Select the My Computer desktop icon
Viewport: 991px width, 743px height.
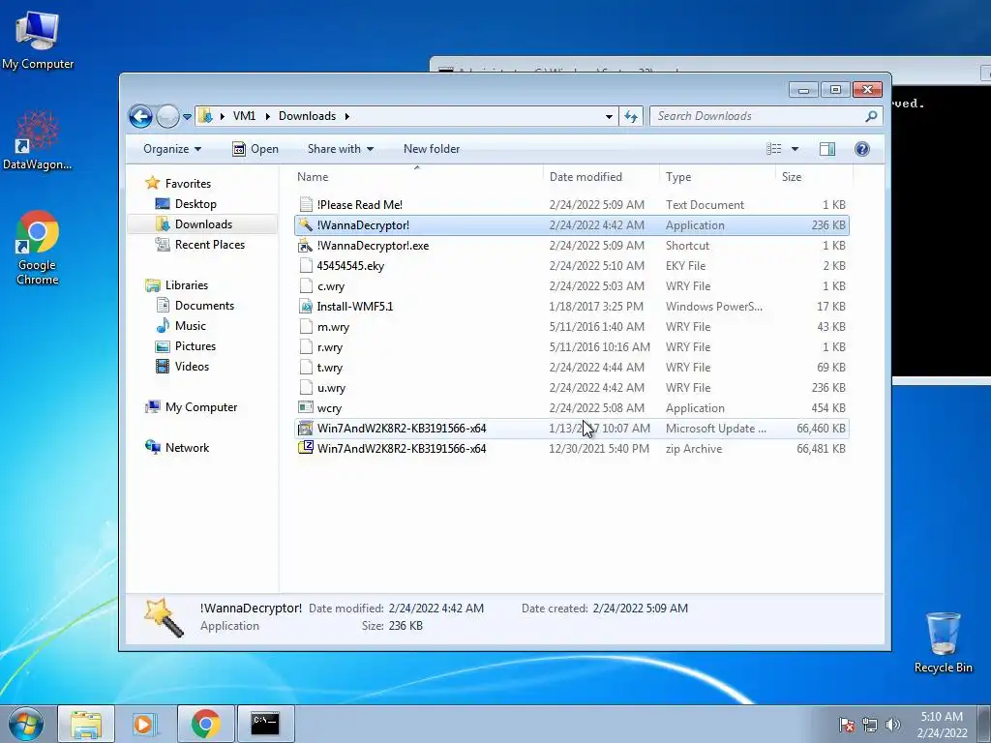pos(38,40)
